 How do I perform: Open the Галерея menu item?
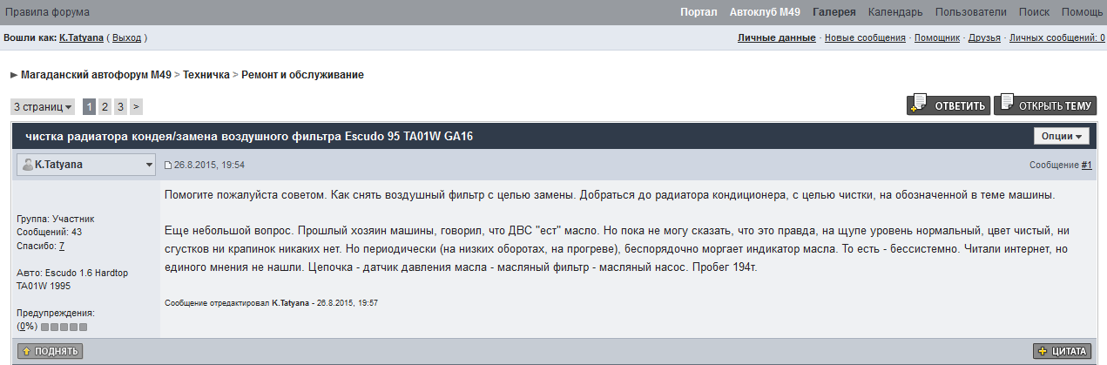[x=834, y=12]
